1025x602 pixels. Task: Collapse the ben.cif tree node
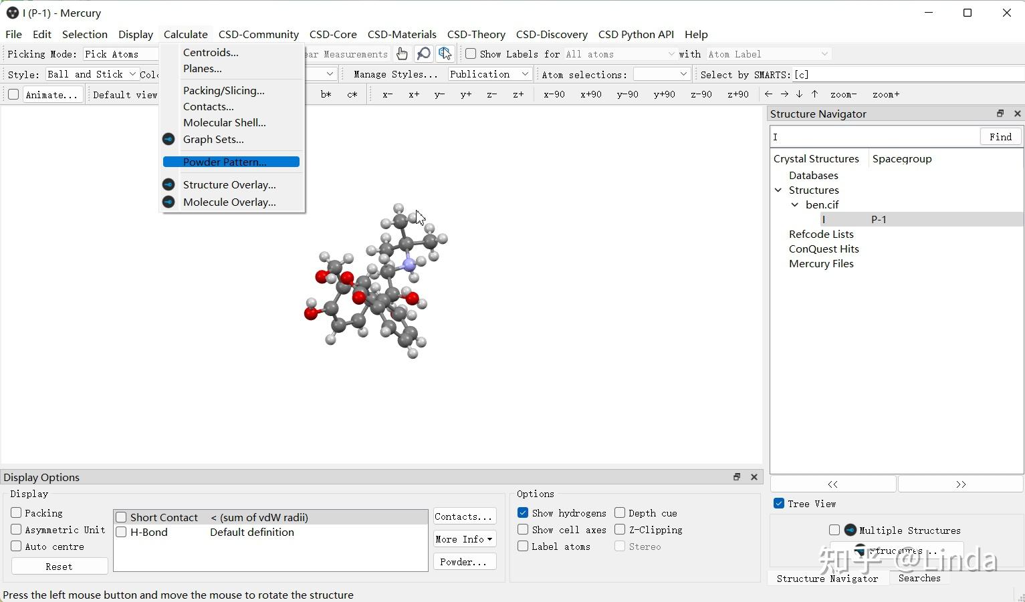pos(794,204)
